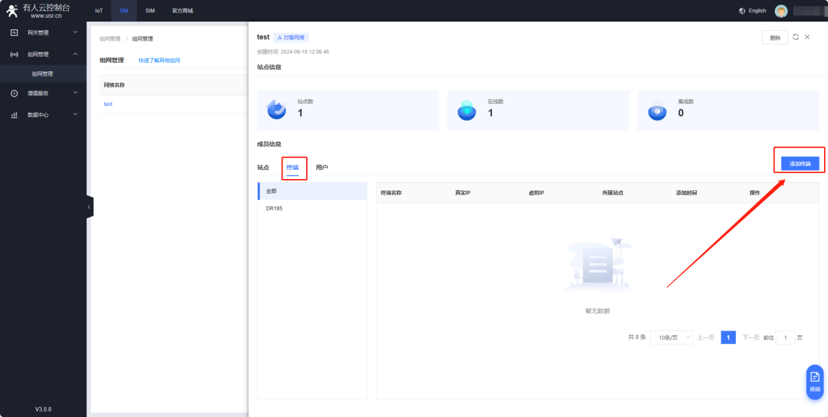Image resolution: width=828 pixels, height=417 pixels.
Task: Open the 快速了解异地组网 link
Action: point(159,60)
